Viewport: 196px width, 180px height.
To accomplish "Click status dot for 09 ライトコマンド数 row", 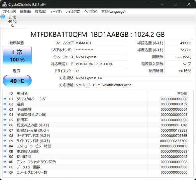I will coord(5,141).
